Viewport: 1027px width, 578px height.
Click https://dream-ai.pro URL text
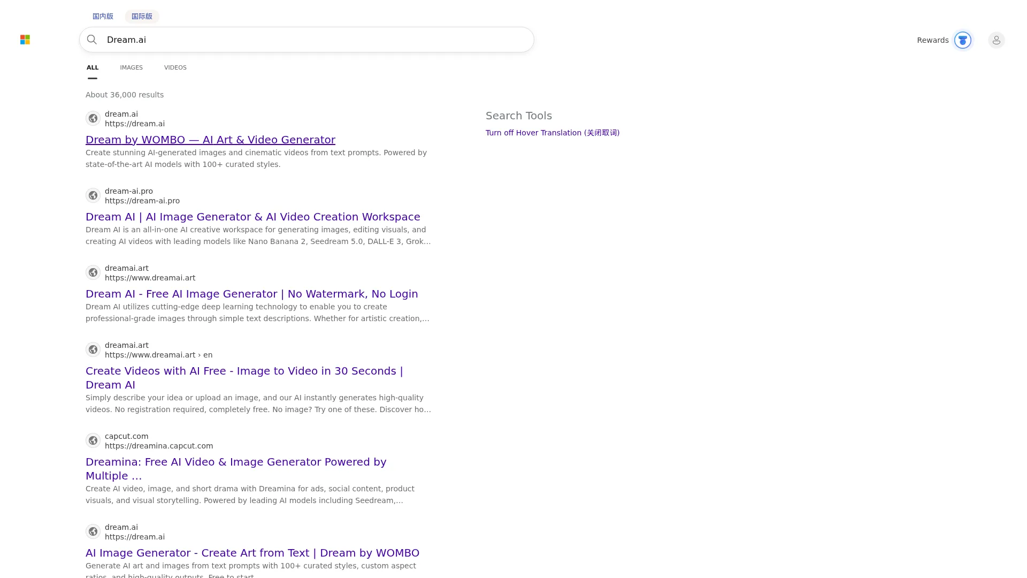(142, 201)
